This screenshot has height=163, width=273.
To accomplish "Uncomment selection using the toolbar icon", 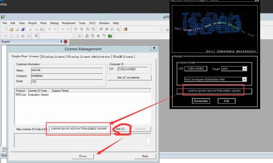I will coord(118,29).
